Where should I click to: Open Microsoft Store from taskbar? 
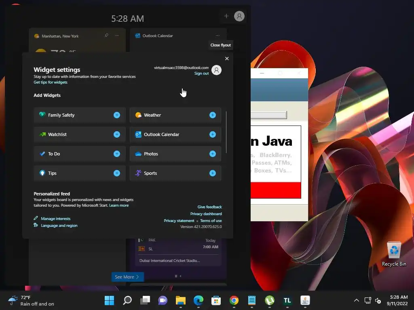click(x=216, y=300)
